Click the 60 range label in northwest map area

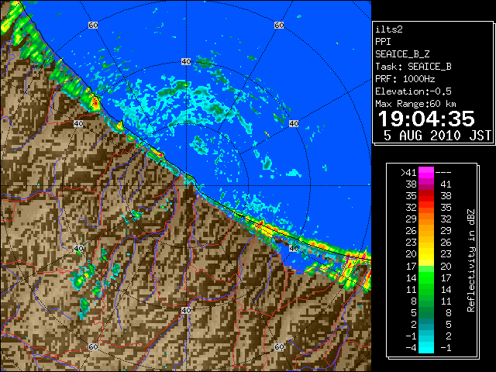(93, 25)
